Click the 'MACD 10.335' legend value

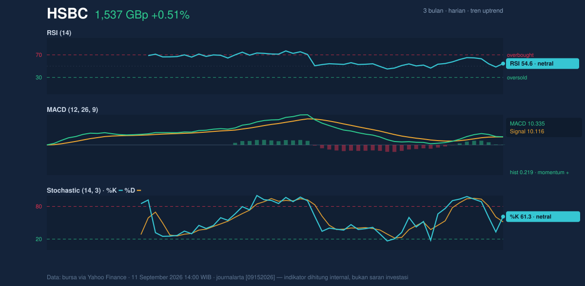pyautogui.click(x=527, y=124)
